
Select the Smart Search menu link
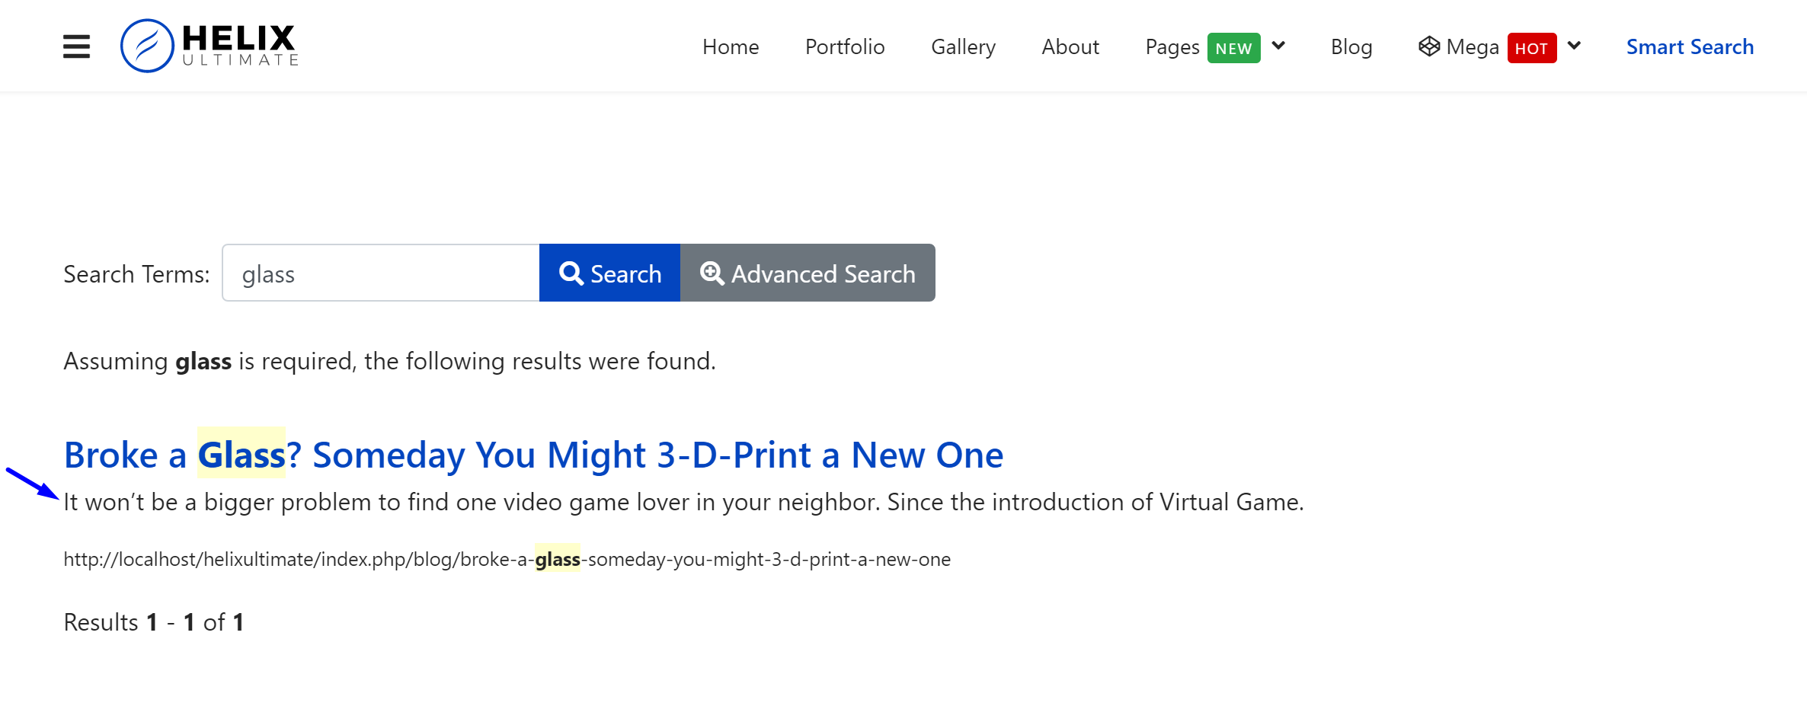[1690, 46]
